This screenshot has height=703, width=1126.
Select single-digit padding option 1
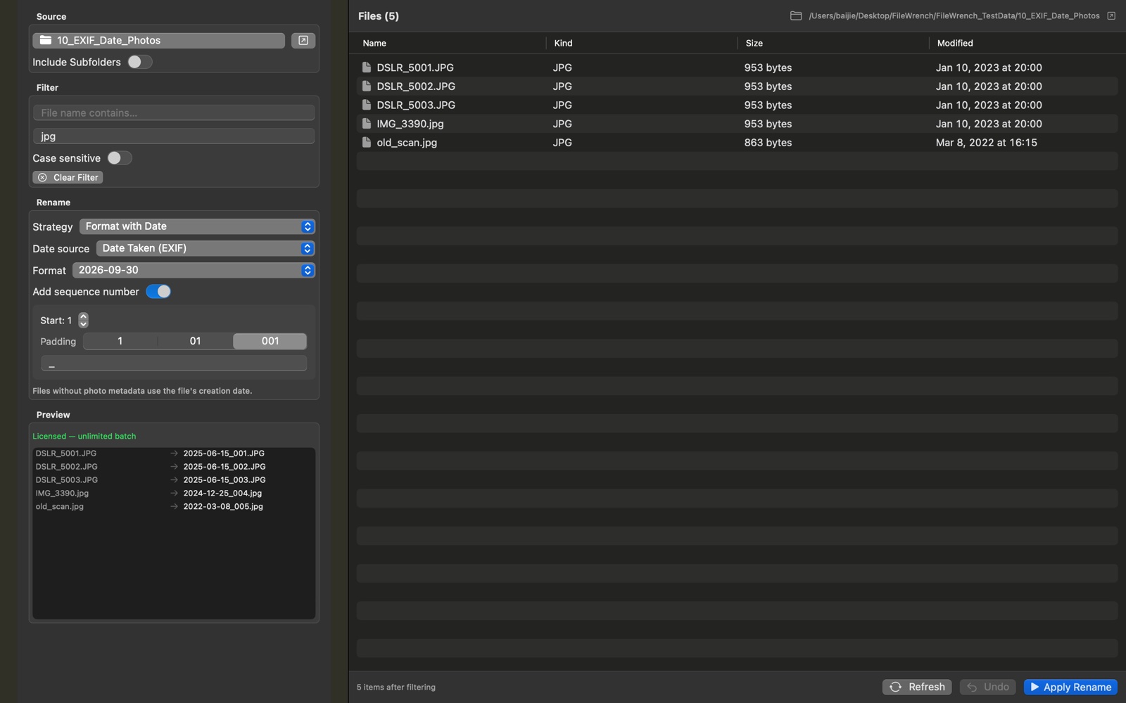(120, 342)
